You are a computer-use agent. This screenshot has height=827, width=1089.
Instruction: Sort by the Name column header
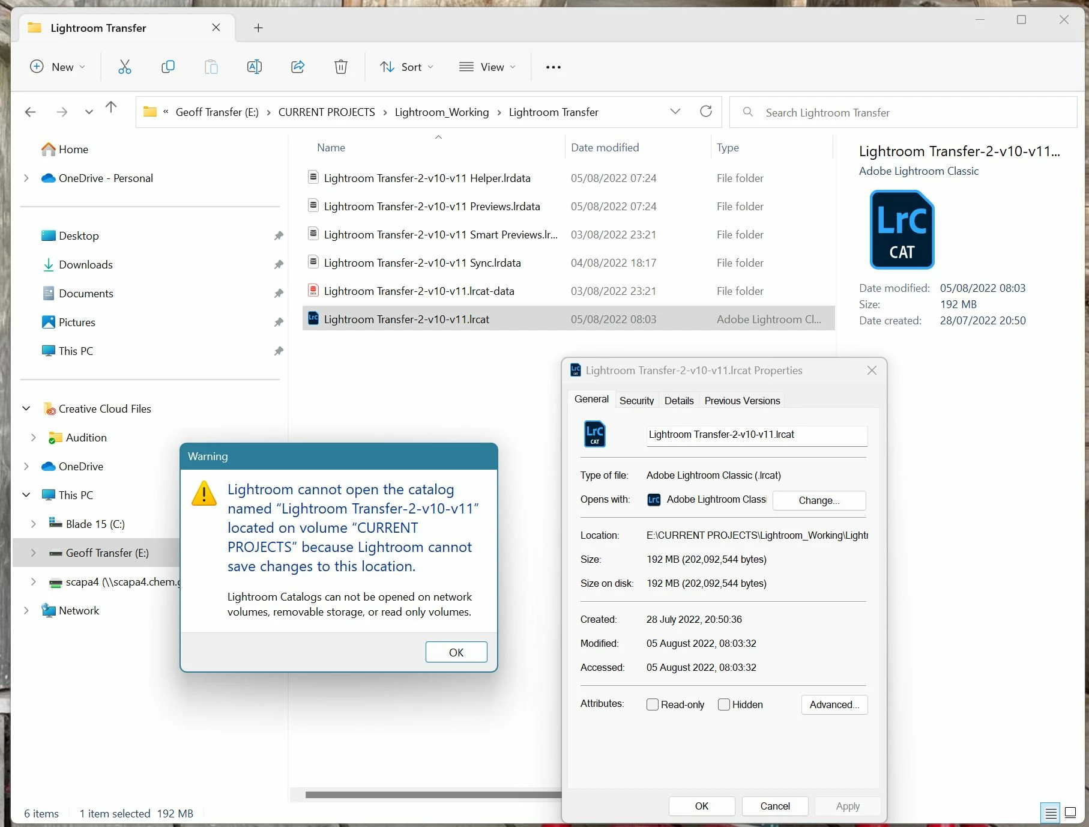(x=435, y=147)
